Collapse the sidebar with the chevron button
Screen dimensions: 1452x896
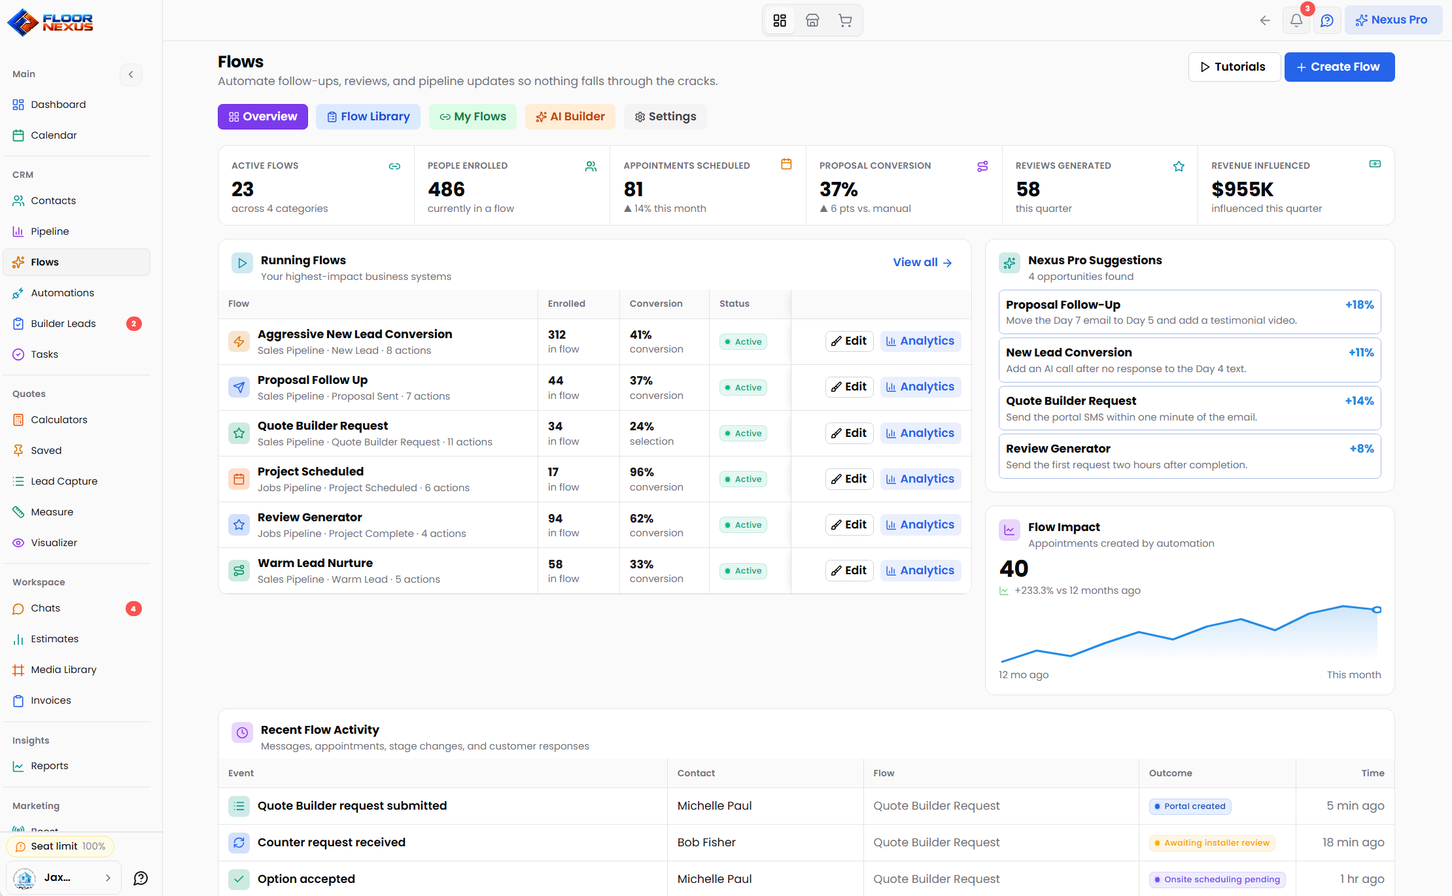131,74
